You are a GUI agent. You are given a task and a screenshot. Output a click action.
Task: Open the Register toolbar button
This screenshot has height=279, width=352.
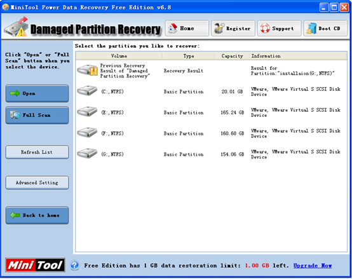click(233, 28)
